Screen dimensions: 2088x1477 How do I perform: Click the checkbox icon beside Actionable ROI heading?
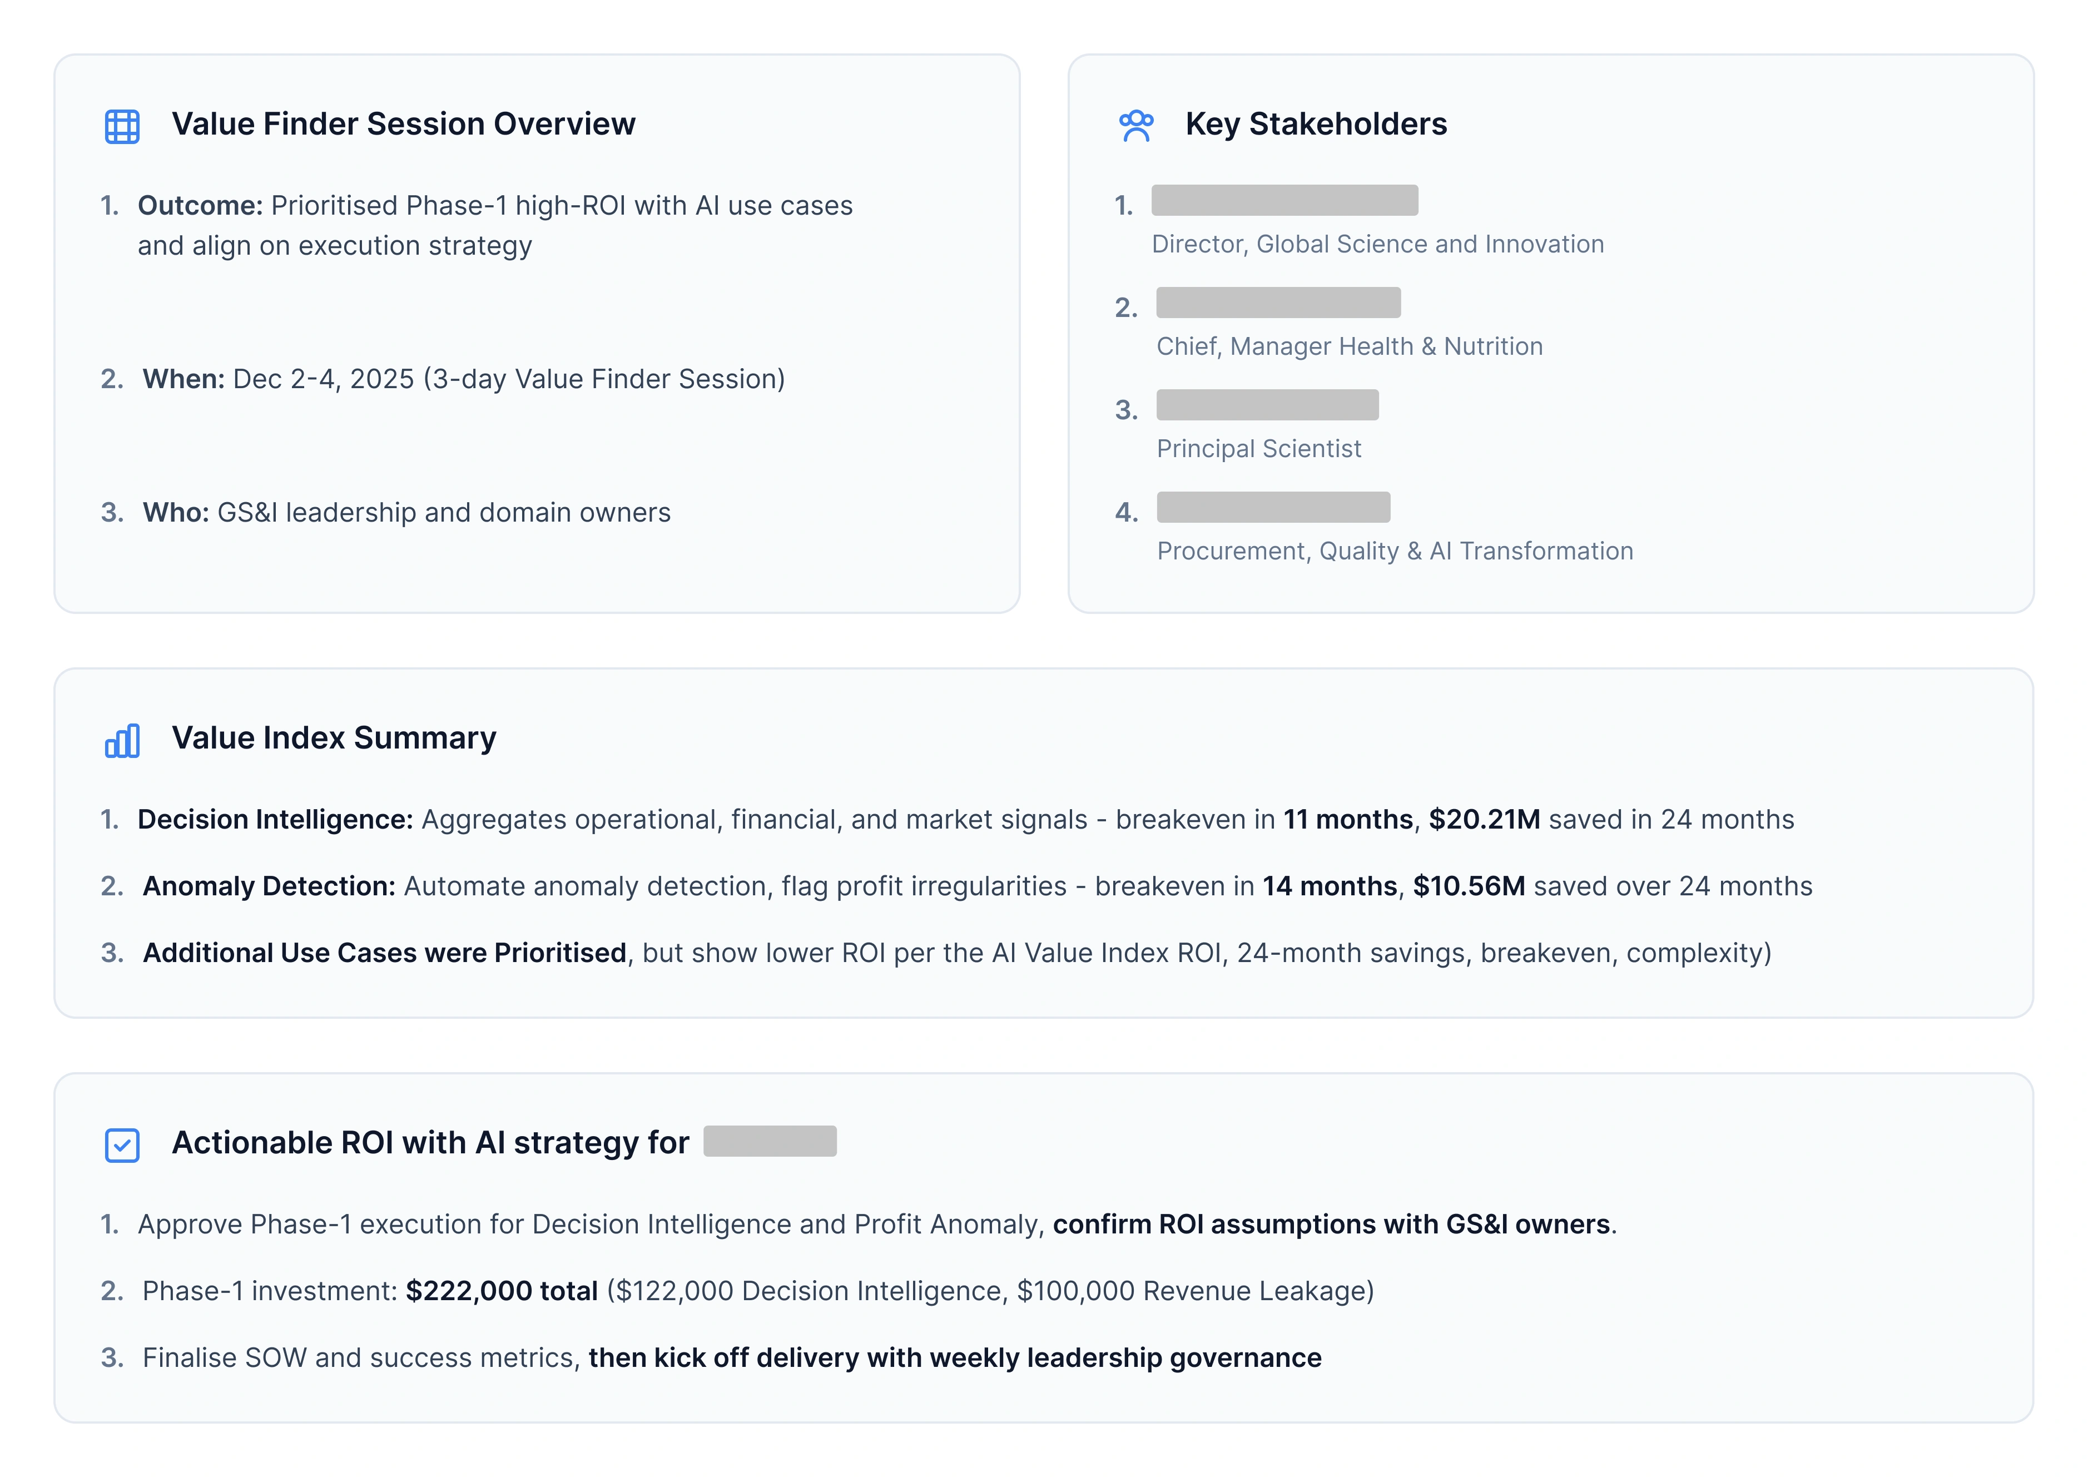click(122, 1145)
